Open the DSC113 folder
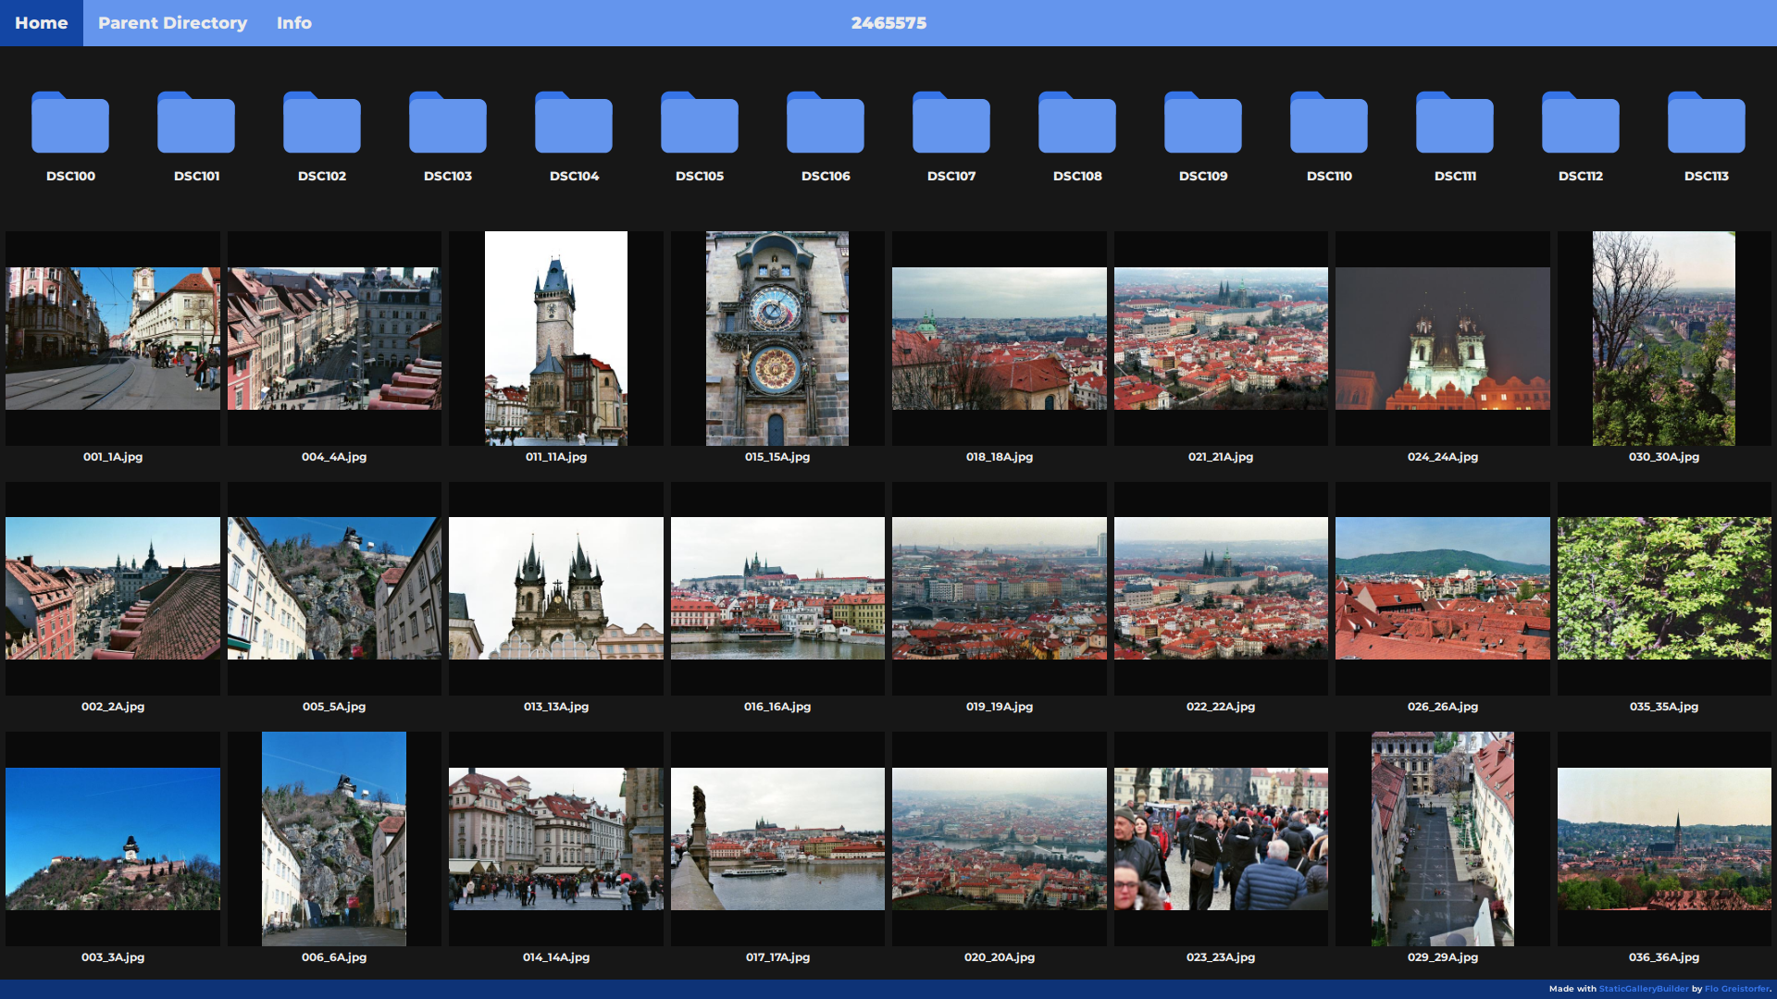This screenshot has height=999, width=1777. [x=1706, y=122]
